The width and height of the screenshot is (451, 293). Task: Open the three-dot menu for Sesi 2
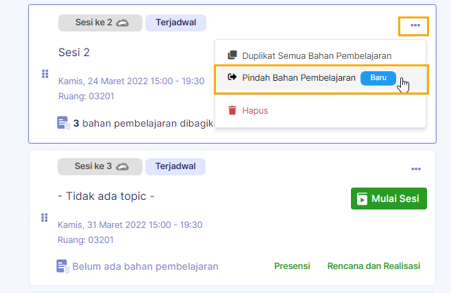pyautogui.click(x=415, y=26)
